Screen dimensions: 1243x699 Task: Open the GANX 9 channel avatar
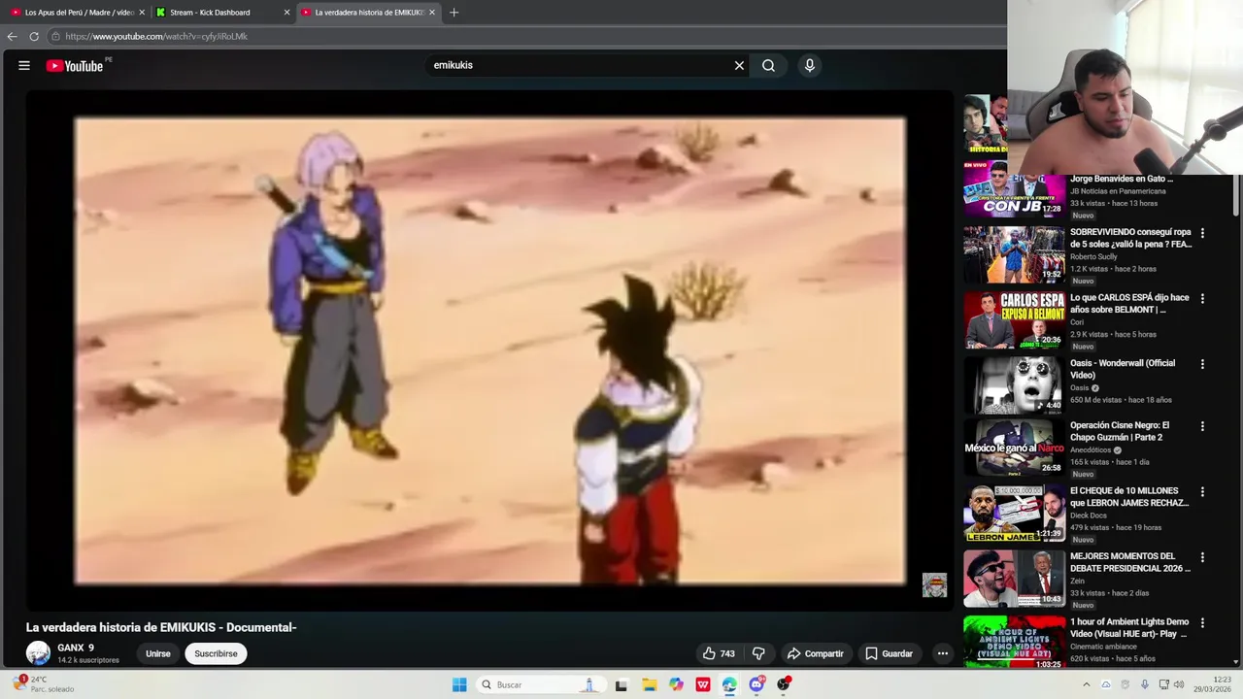click(x=38, y=653)
